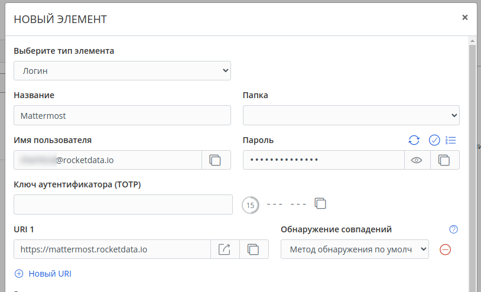The height and width of the screenshot is (292, 481).
Task: Toggle password visibility eye icon
Action: pyautogui.click(x=417, y=160)
